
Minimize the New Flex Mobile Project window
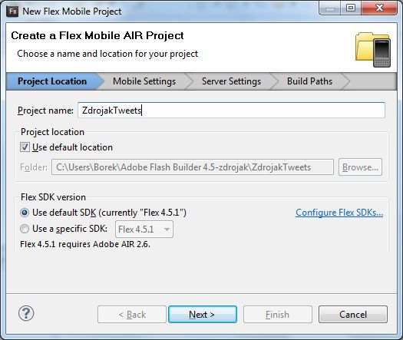(330, 8)
